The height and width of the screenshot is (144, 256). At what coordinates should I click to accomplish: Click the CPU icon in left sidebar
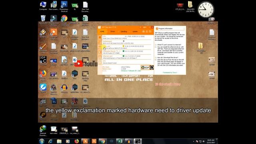(x=100, y=37)
